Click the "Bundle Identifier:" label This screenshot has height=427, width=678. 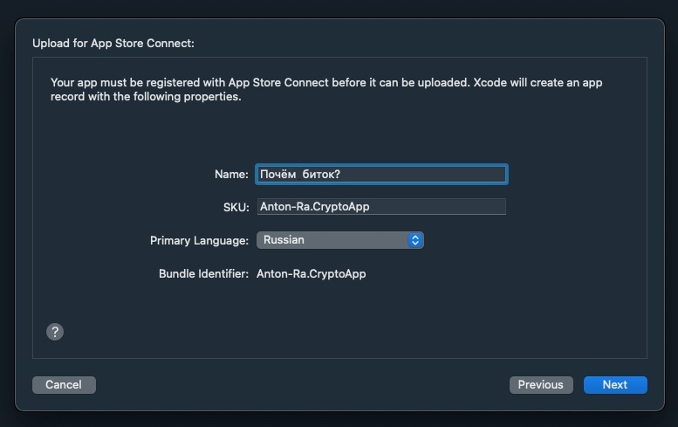tap(203, 274)
